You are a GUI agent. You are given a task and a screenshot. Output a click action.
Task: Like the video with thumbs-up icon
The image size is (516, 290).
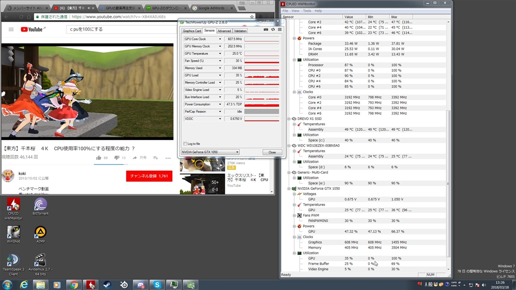point(99,158)
